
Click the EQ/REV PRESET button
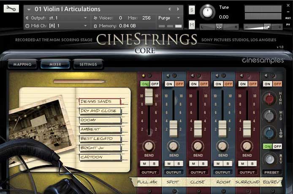(x=271, y=172)
